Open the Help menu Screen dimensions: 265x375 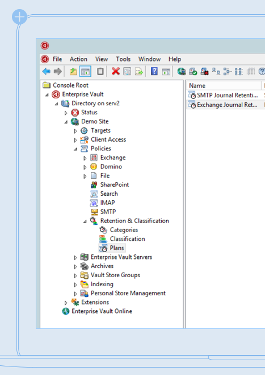tap(175, 59)
